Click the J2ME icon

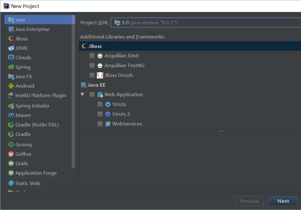tap(11, 48)
